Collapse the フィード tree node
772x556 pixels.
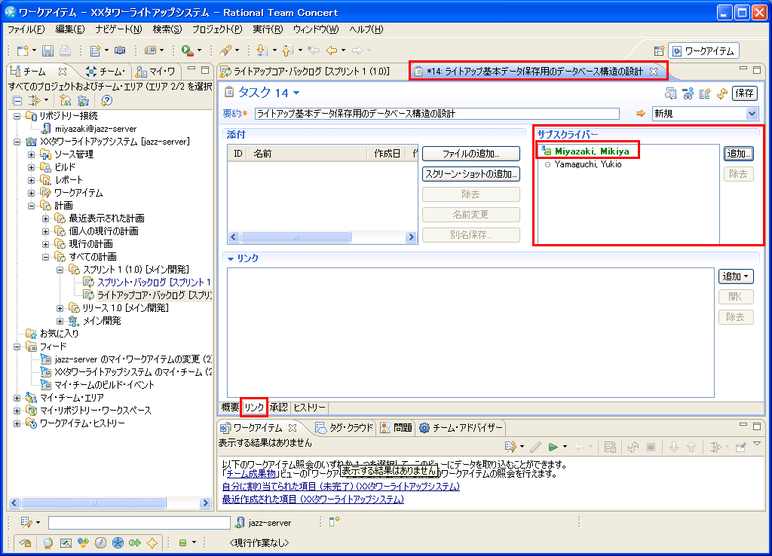17,347
